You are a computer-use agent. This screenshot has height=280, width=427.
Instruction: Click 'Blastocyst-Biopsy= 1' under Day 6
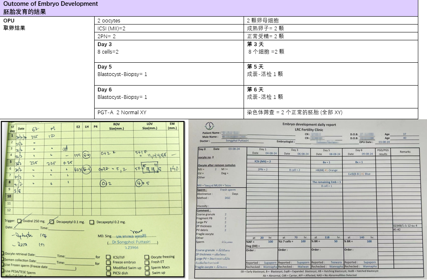pos(122,97)
